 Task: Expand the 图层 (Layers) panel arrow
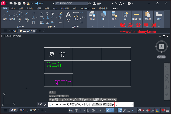click(x=92, y=27)
